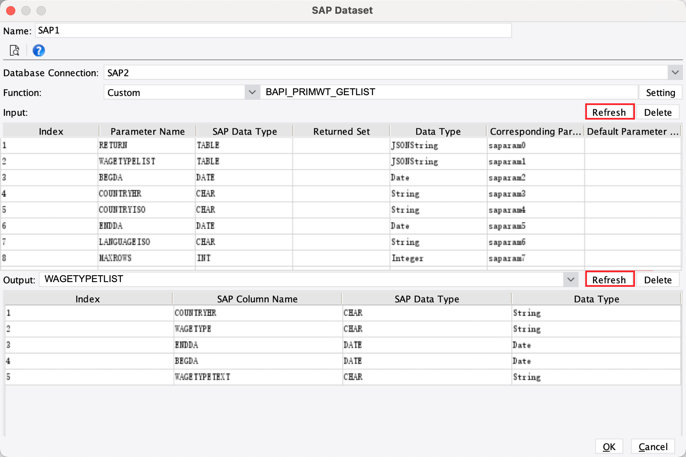This screenshot has width=686, height=457.
Task: Click the Output Data Type column header
Action: pos(596,299)
